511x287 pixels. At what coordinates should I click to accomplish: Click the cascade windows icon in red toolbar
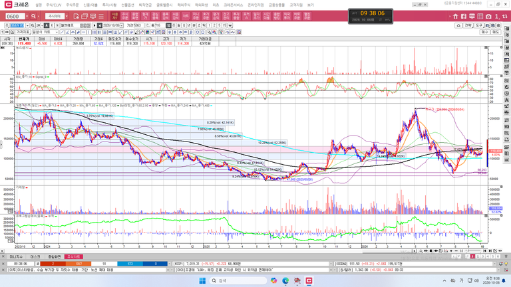point(85,16)
